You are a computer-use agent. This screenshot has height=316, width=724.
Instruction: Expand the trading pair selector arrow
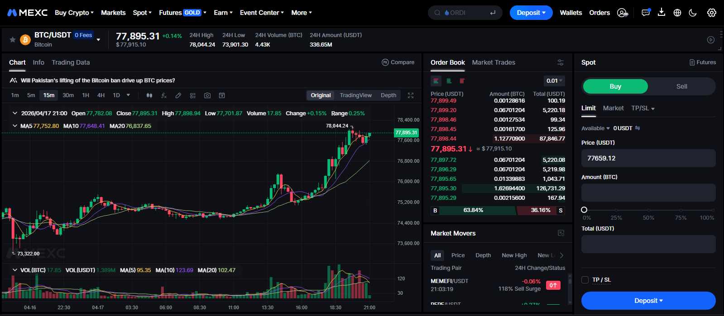click(98, 40)
